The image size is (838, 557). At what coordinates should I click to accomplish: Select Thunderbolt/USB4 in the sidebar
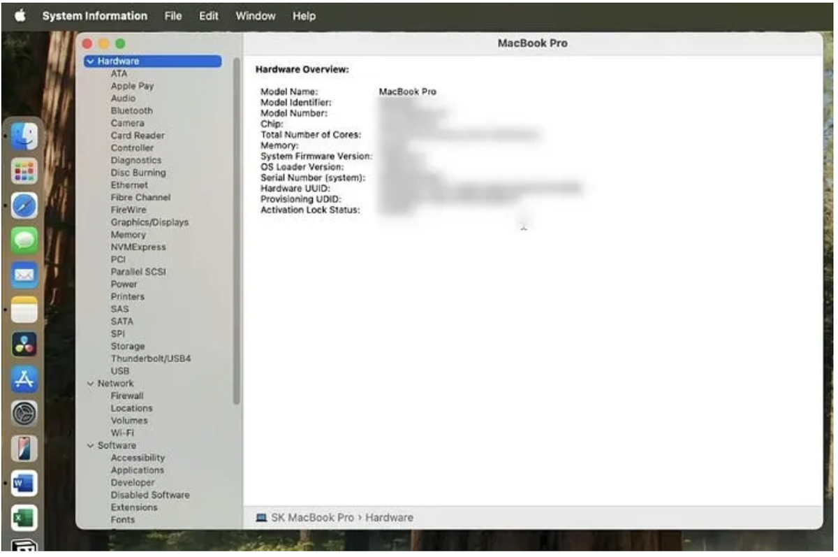151,359
